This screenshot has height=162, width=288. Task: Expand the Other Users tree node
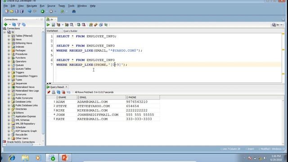(x=9, y=138)
